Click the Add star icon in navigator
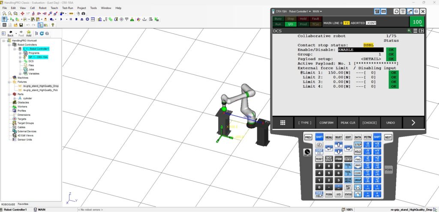Viewport: 439px width, 212px height. [29, 33]
